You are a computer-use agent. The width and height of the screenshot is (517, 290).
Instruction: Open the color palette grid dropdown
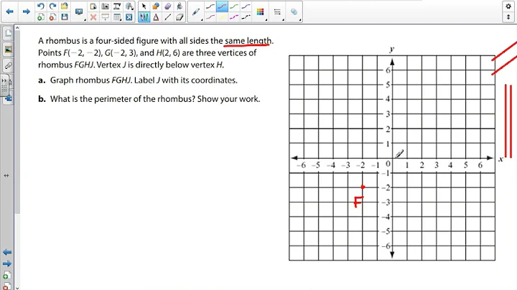[x=261, y=12]
